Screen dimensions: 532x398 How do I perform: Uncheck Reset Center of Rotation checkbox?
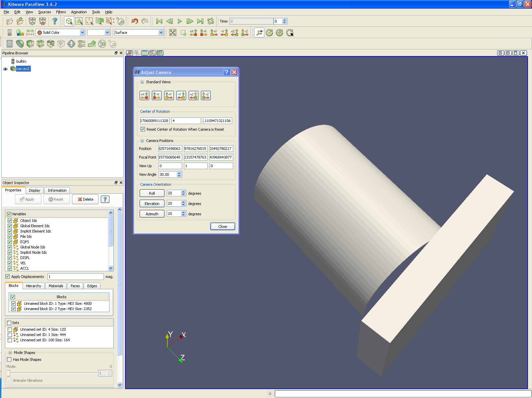[x=143, y=129]
